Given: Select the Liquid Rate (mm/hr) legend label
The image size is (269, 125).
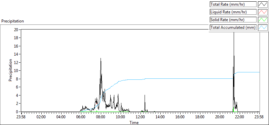Looking at the screenshot, I should pos(233,12).
